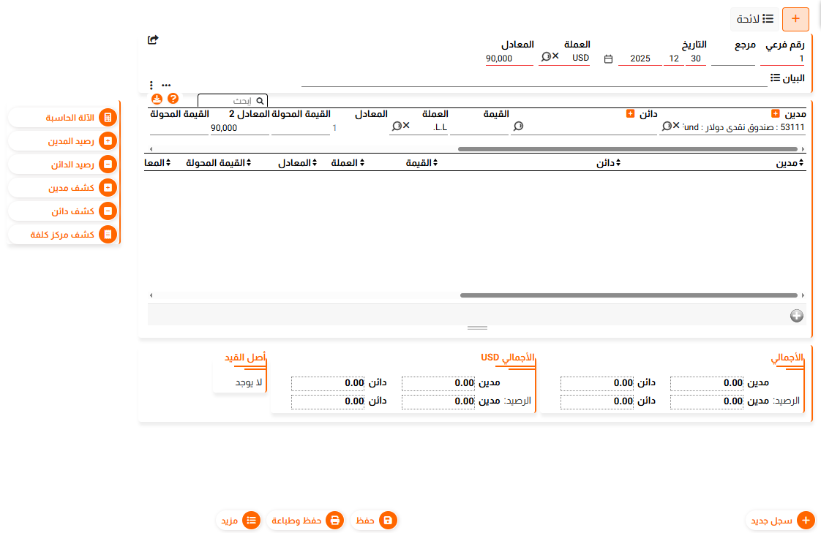The width and height of the screenshot is (821, 533).
Task: Click the حفظ save button
Action: coord(375,521)
